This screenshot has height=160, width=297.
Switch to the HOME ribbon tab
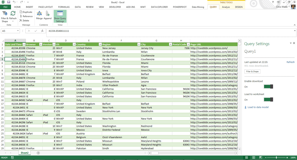(17, 7)
